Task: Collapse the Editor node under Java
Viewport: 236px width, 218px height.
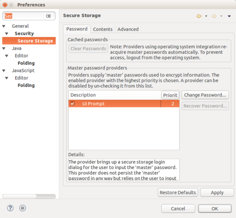Action: click(x=7, y=56)
